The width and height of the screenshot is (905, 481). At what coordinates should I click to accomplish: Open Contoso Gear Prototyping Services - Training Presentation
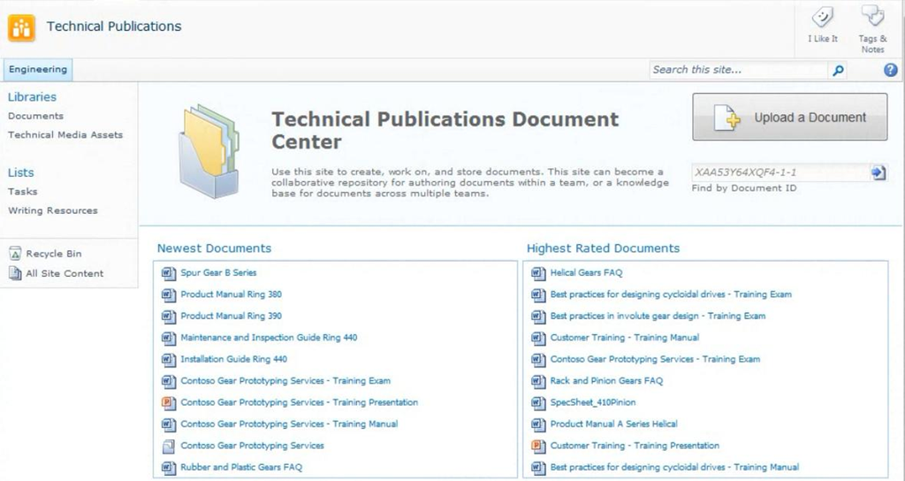coord(300,402)
